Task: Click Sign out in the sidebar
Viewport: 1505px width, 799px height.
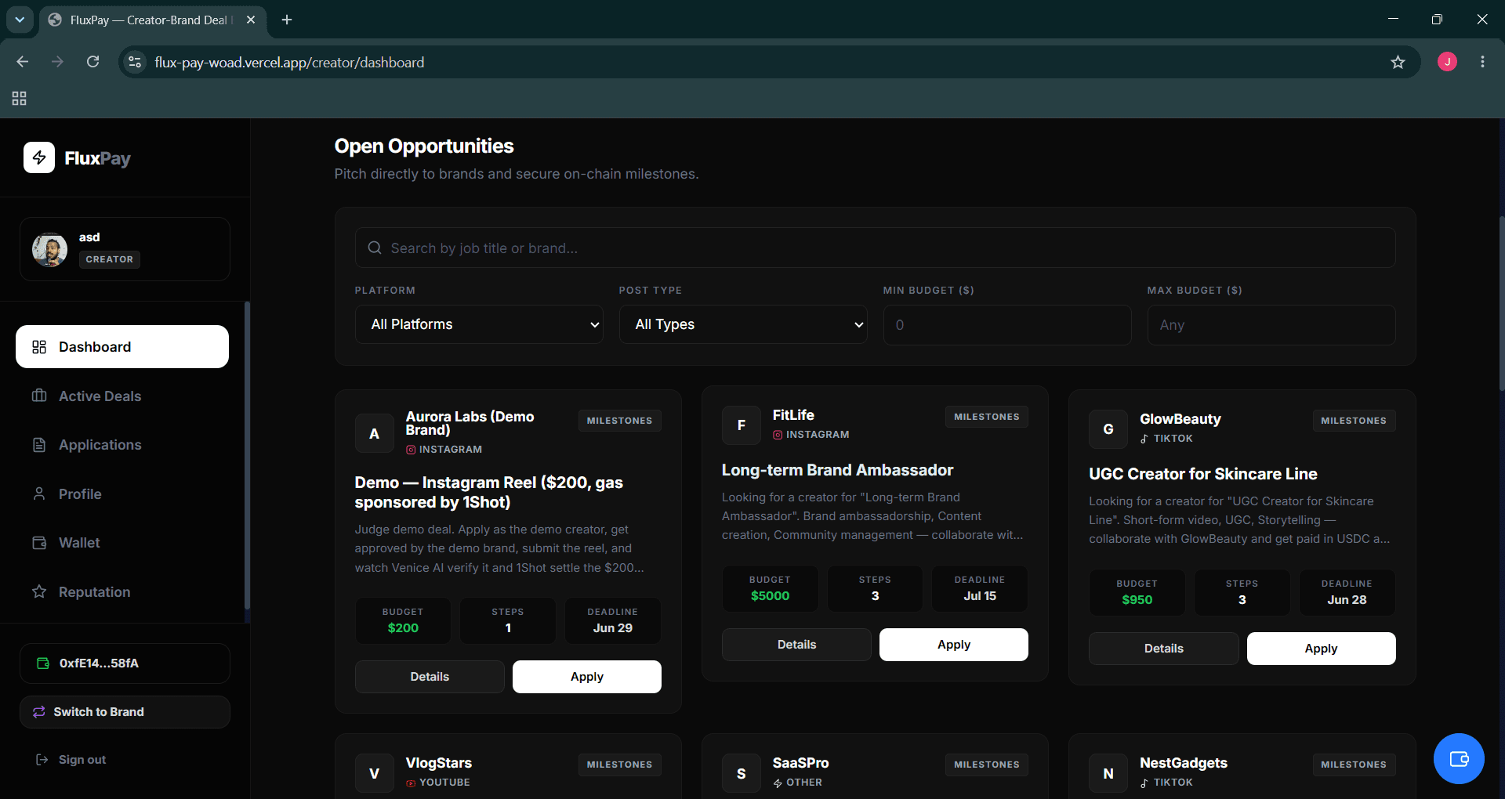Action: point(71,760)
